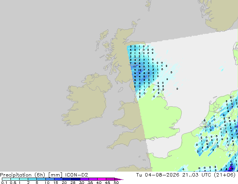Click the 1–2 mm legend color swatch
This screenshot has height=184, width=238.
tap(24, 179)
